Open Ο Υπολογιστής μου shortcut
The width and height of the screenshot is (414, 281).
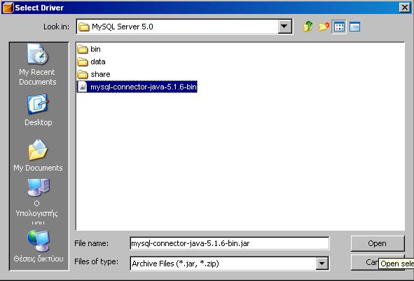coord(38,201)
